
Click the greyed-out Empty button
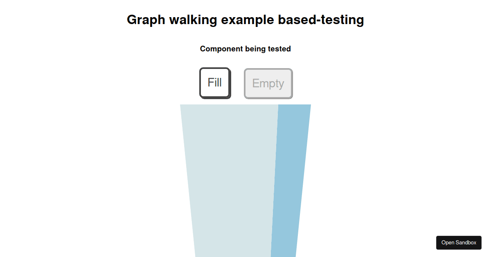coord(268,84)
